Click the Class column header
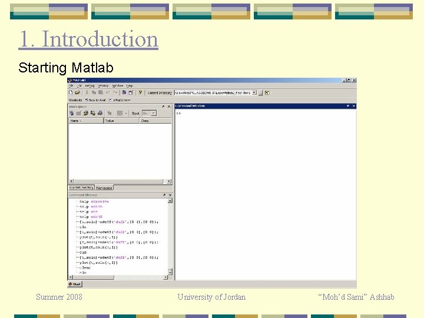This screenshot has height=318, width=424. pyautogui.click(x=155, y=121)
